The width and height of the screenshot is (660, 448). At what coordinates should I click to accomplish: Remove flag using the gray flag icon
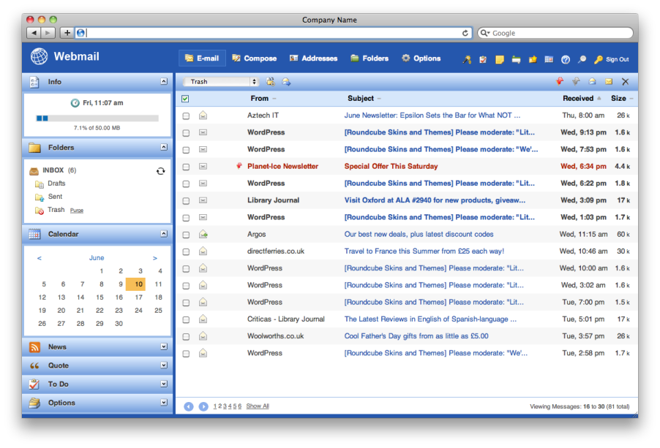(576, 81)
